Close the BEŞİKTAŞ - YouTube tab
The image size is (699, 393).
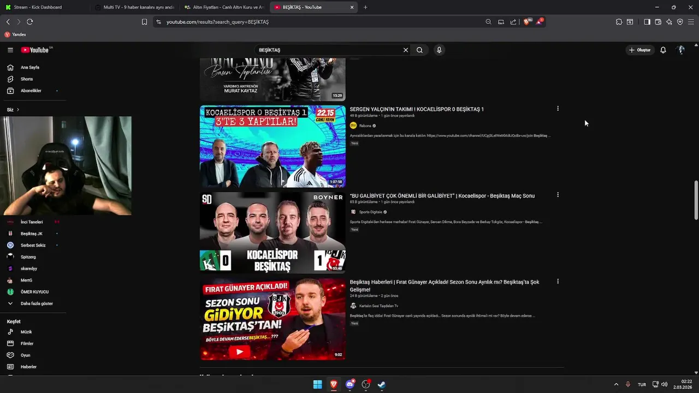pos(352,7)
